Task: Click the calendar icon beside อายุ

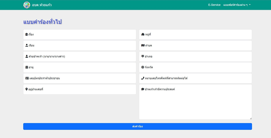Action: (x=27, y=67)
